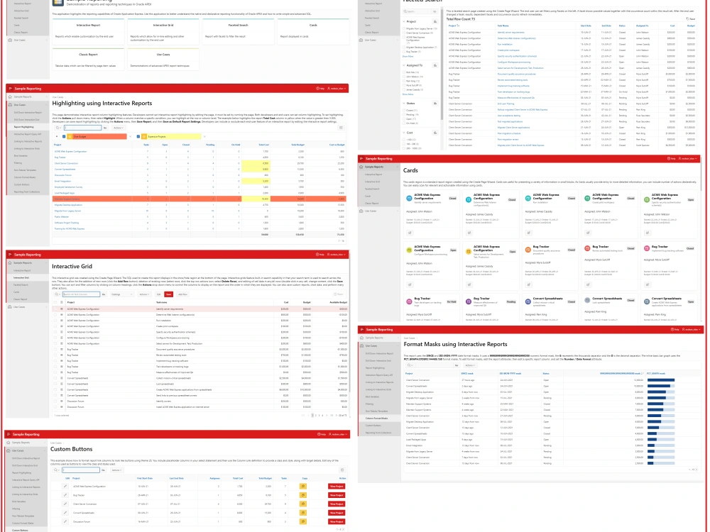This screenshot has height=532, width=710.
Task: Uncheck the Expensive Projects highlight checkbox
Action: click(x=138, y=137)
